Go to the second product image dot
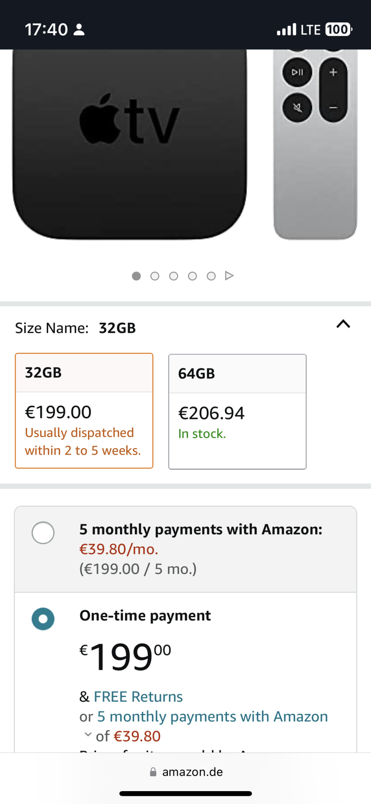The height and width of the screenshot is (804, 371). click(155, 276)
